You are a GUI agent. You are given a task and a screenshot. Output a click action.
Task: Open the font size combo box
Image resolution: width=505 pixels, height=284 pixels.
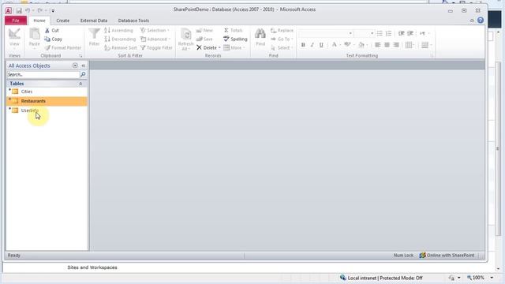point(364,33)
